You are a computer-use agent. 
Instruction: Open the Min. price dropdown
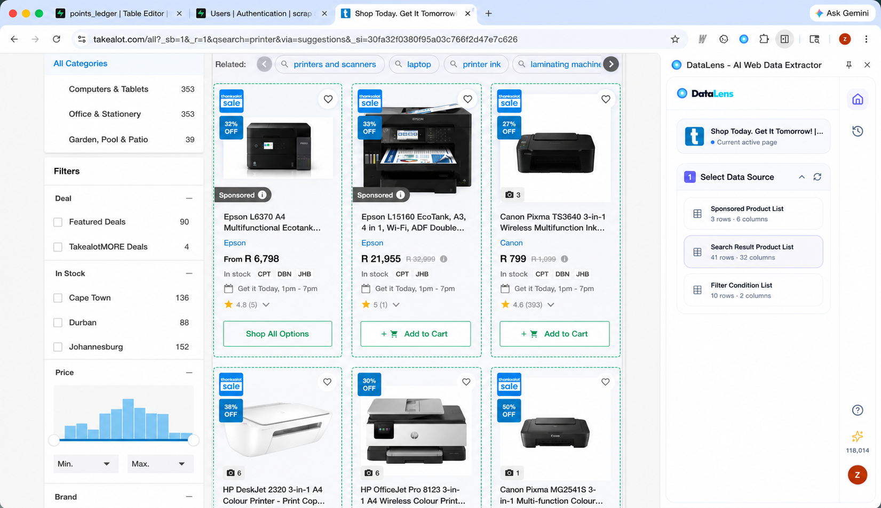[85, 464]
